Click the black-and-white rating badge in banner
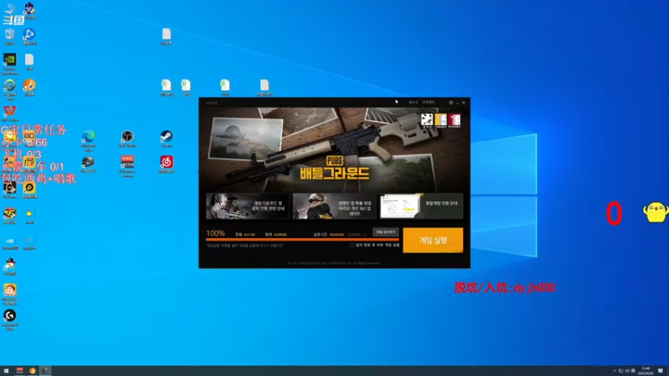This screenshot has height=376, width=669. [x=426, y=120]
